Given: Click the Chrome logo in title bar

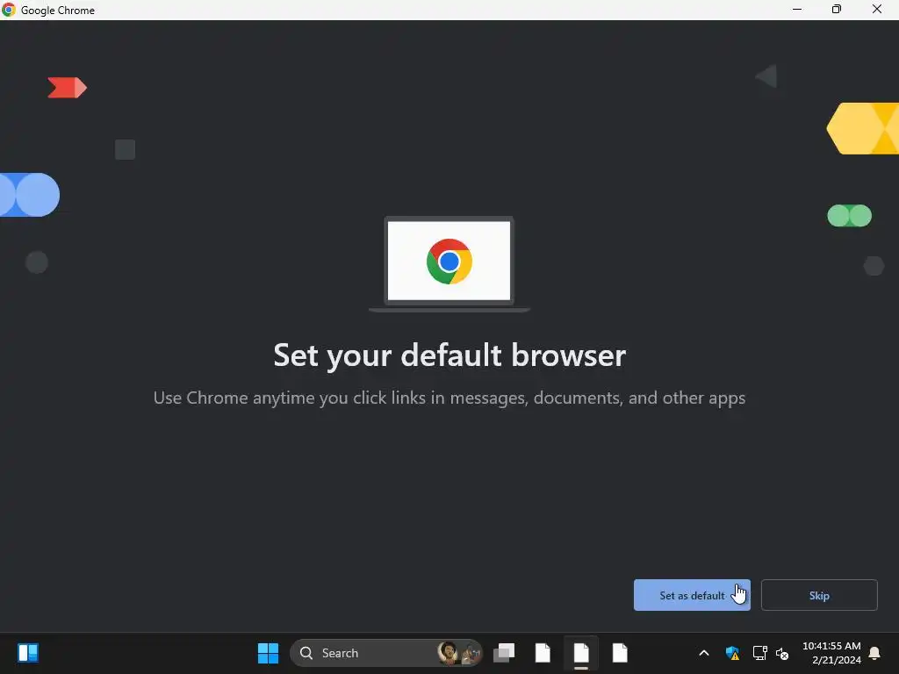Looking at the screenshot, I should pyautogui.click(x=9, y=10).
